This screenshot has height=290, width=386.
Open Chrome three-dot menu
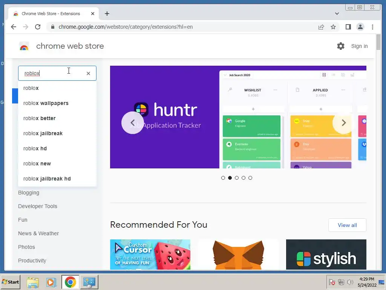point(372,27)
